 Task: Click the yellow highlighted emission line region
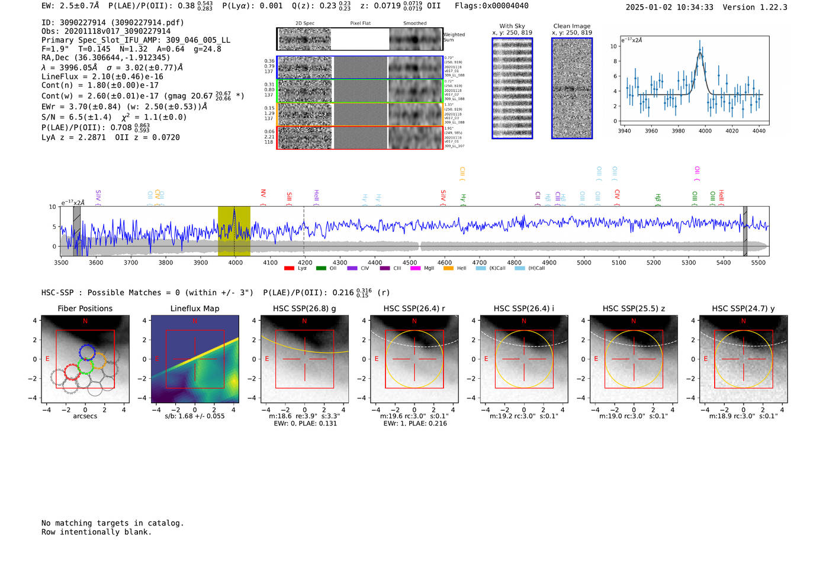pos(234,231)
